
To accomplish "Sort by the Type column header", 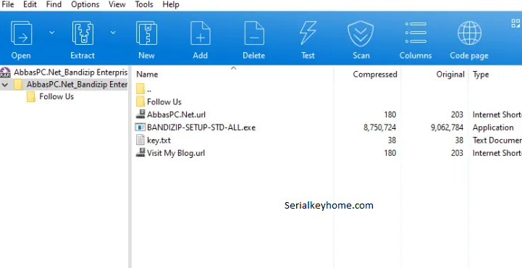I will (x=481, y=74).
